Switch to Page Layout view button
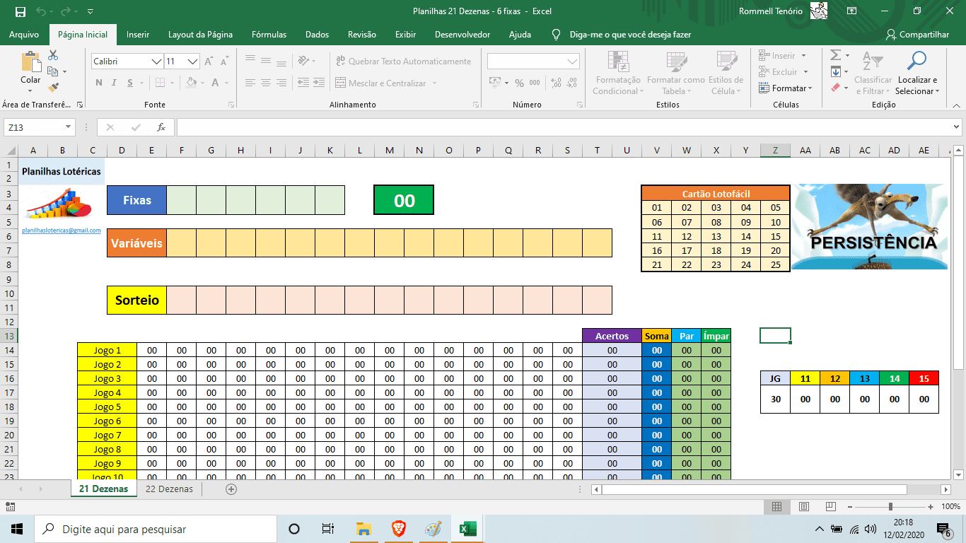Viewport: 966px width, 543px height. click(x=803, y=506)
